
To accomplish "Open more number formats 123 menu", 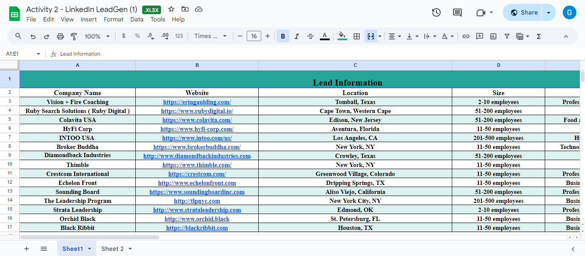I will click(179, 36).
